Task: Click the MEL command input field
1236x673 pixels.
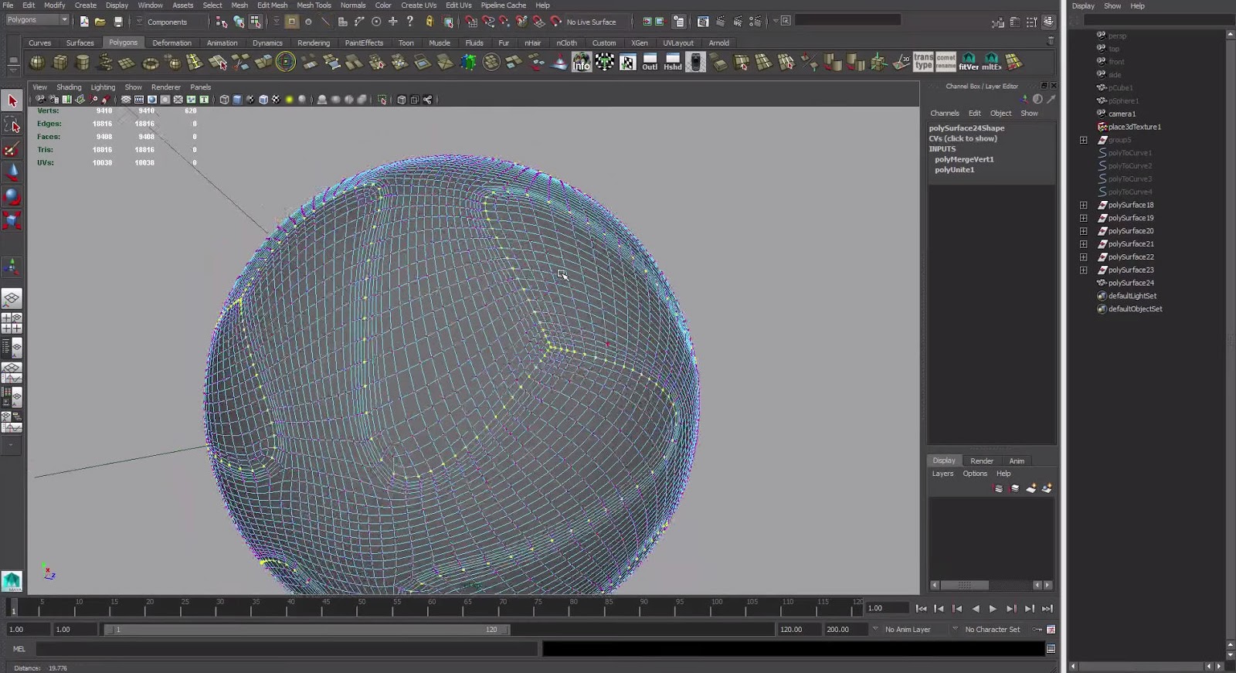Action: pyautogui.click(x=286, y=649)
